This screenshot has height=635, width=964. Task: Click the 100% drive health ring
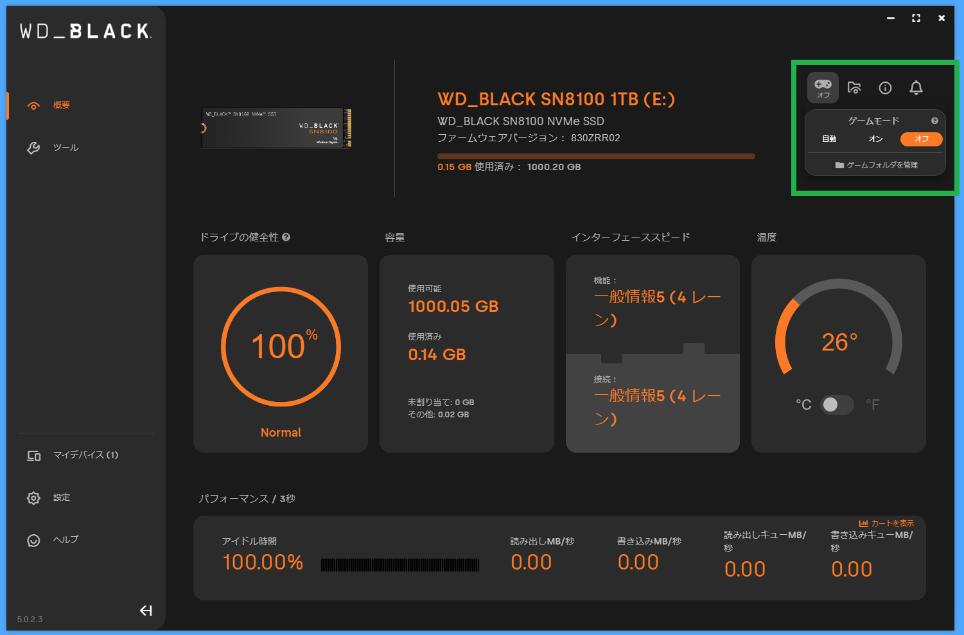coord(281,347)
